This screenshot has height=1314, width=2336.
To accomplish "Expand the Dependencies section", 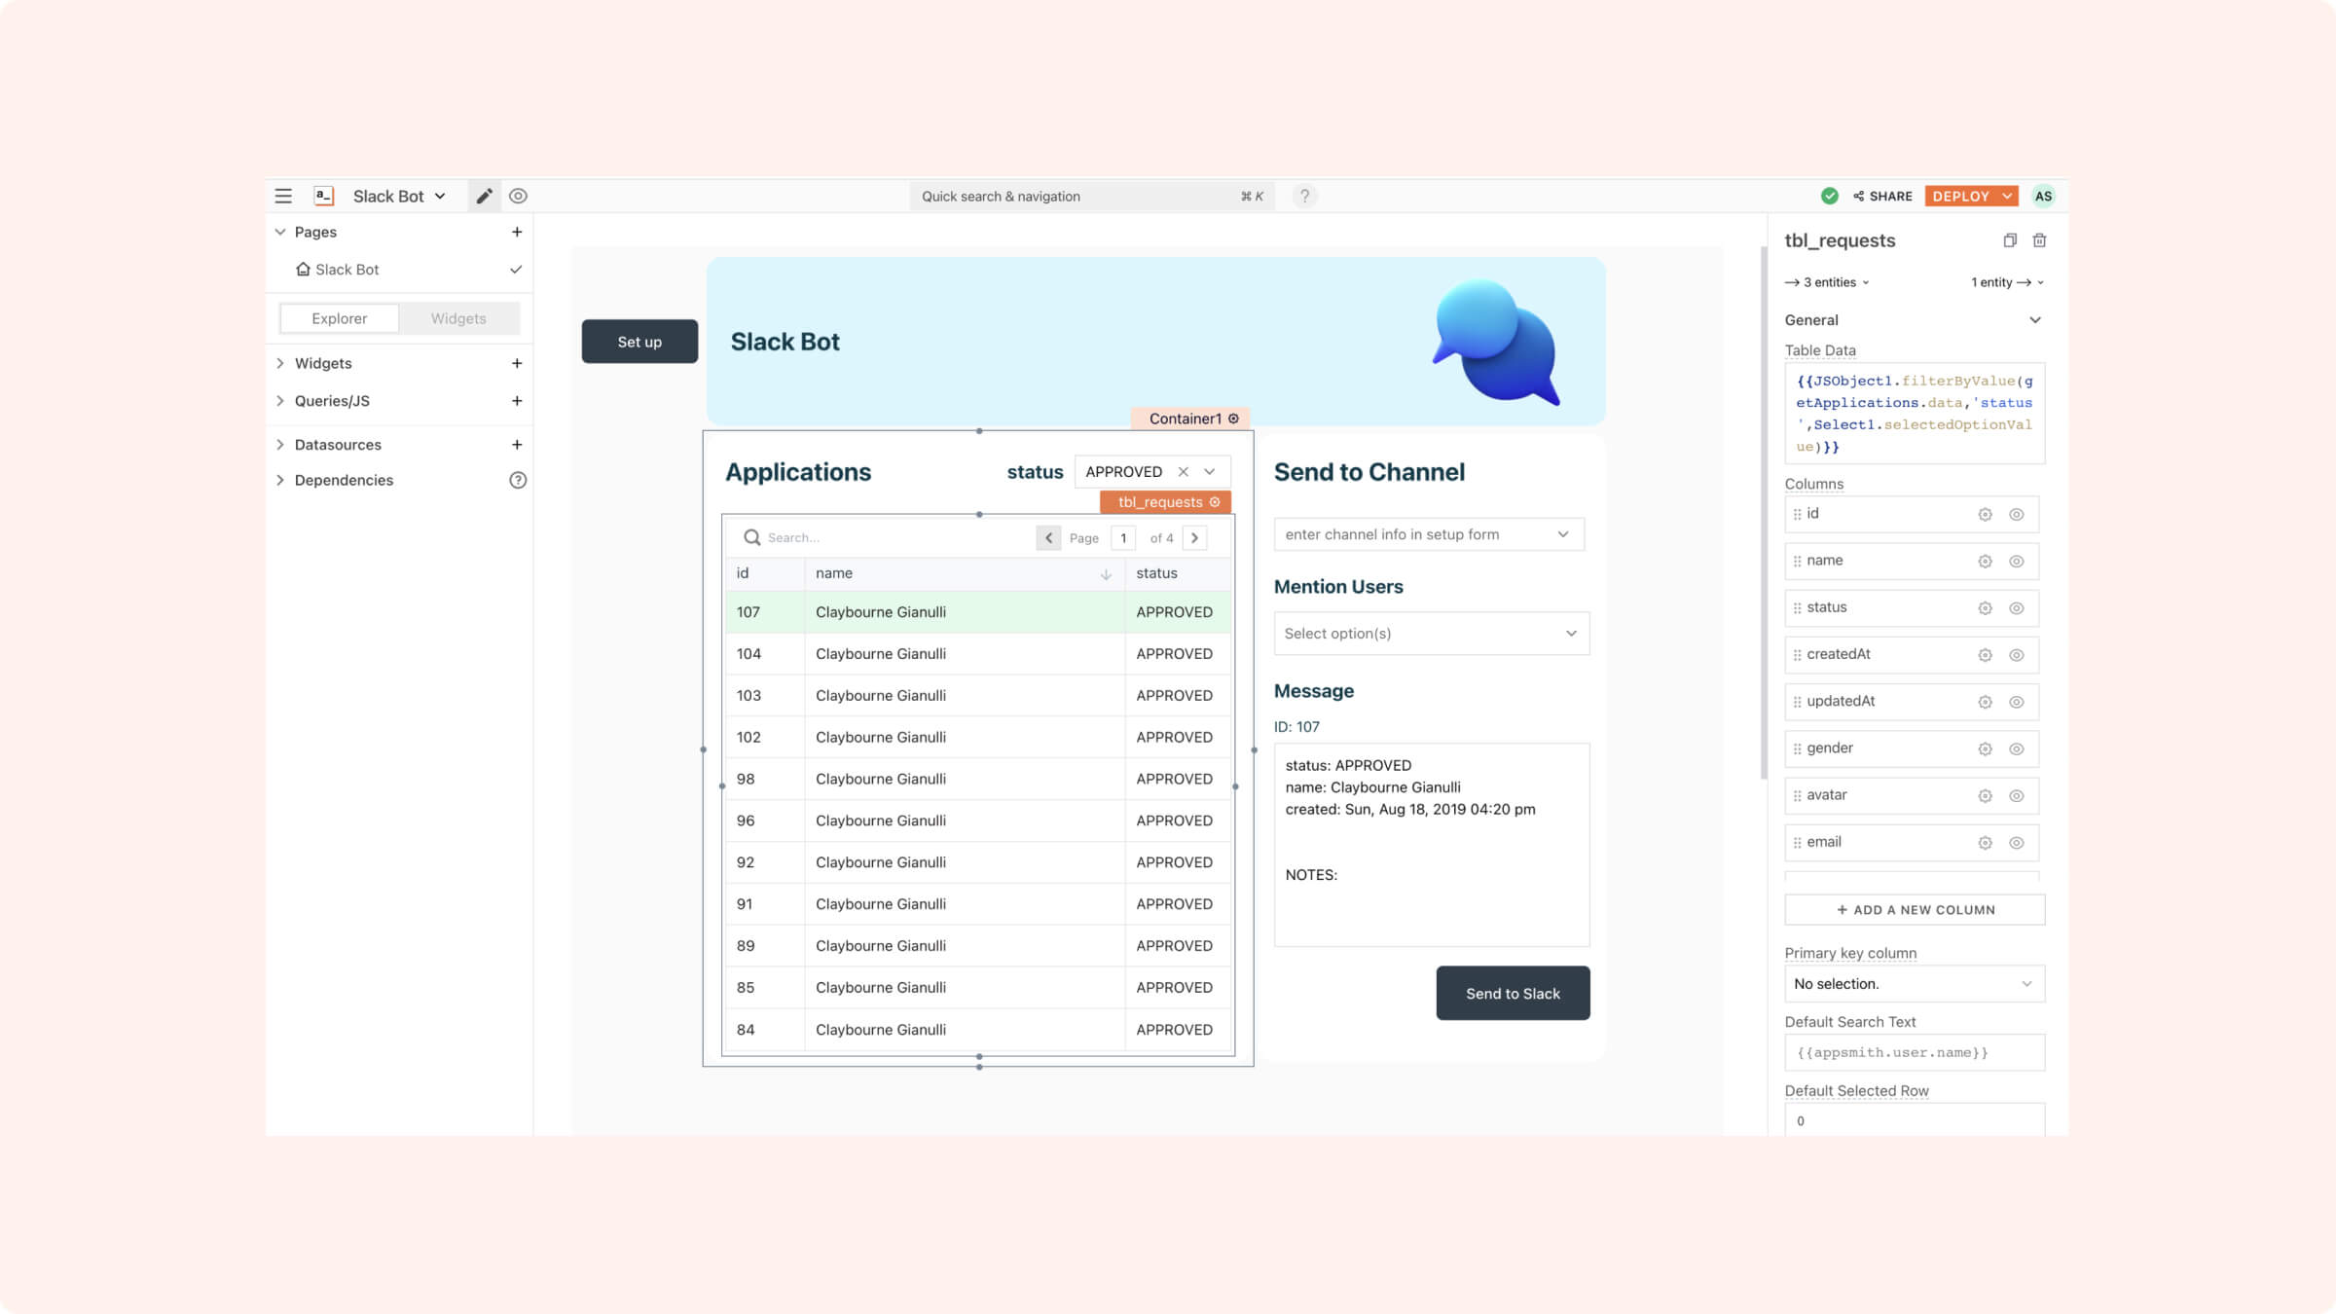I will (280, 480).
